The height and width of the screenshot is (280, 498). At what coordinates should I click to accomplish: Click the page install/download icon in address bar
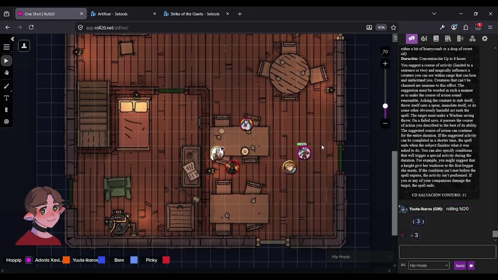coord(369,28)
